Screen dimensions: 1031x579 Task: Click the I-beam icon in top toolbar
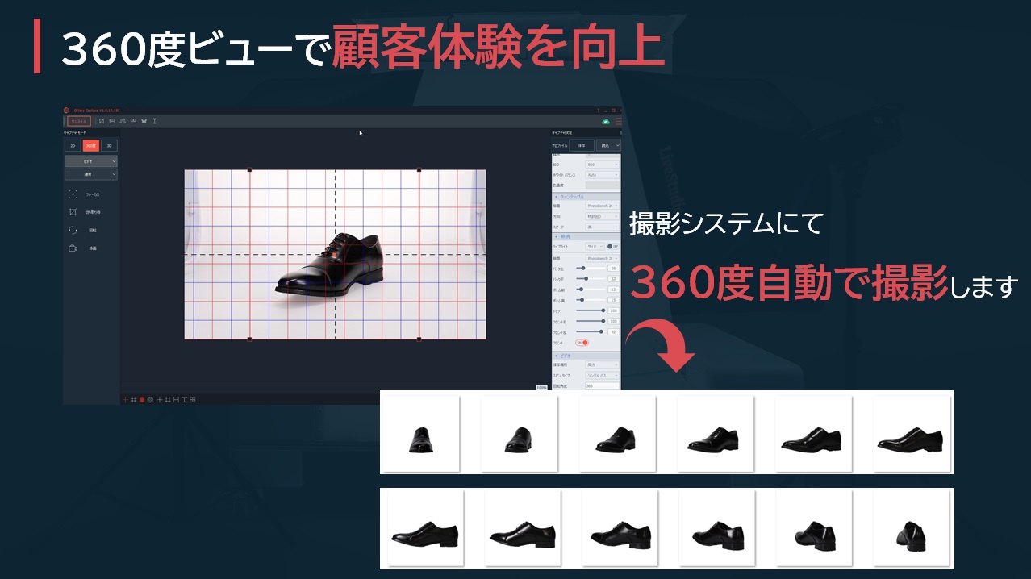coord(154,121)
